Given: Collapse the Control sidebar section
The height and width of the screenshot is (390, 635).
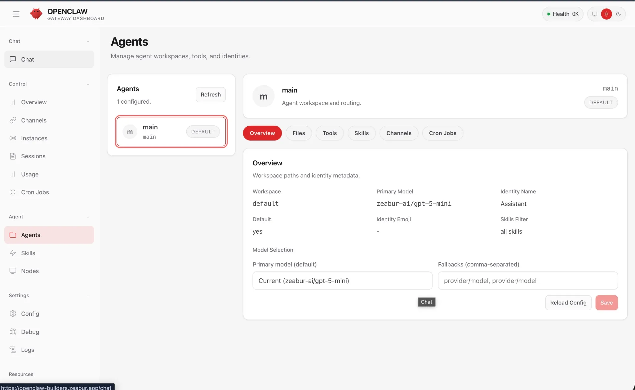Looking at the screenshot, I should 88,84.
